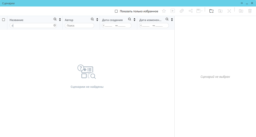256x137 pixels.
Task: Enable 'Показать только избранное' checkbox
Action: (x=116, y=11)
